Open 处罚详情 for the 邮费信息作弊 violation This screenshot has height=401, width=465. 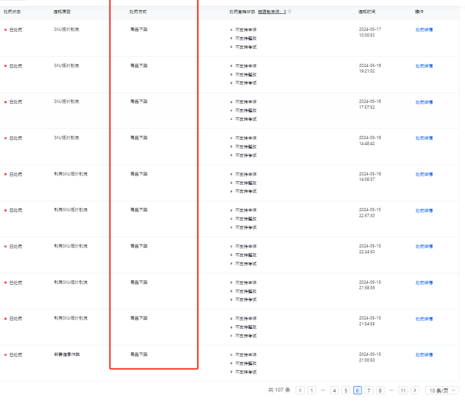[x=424, y=355]
